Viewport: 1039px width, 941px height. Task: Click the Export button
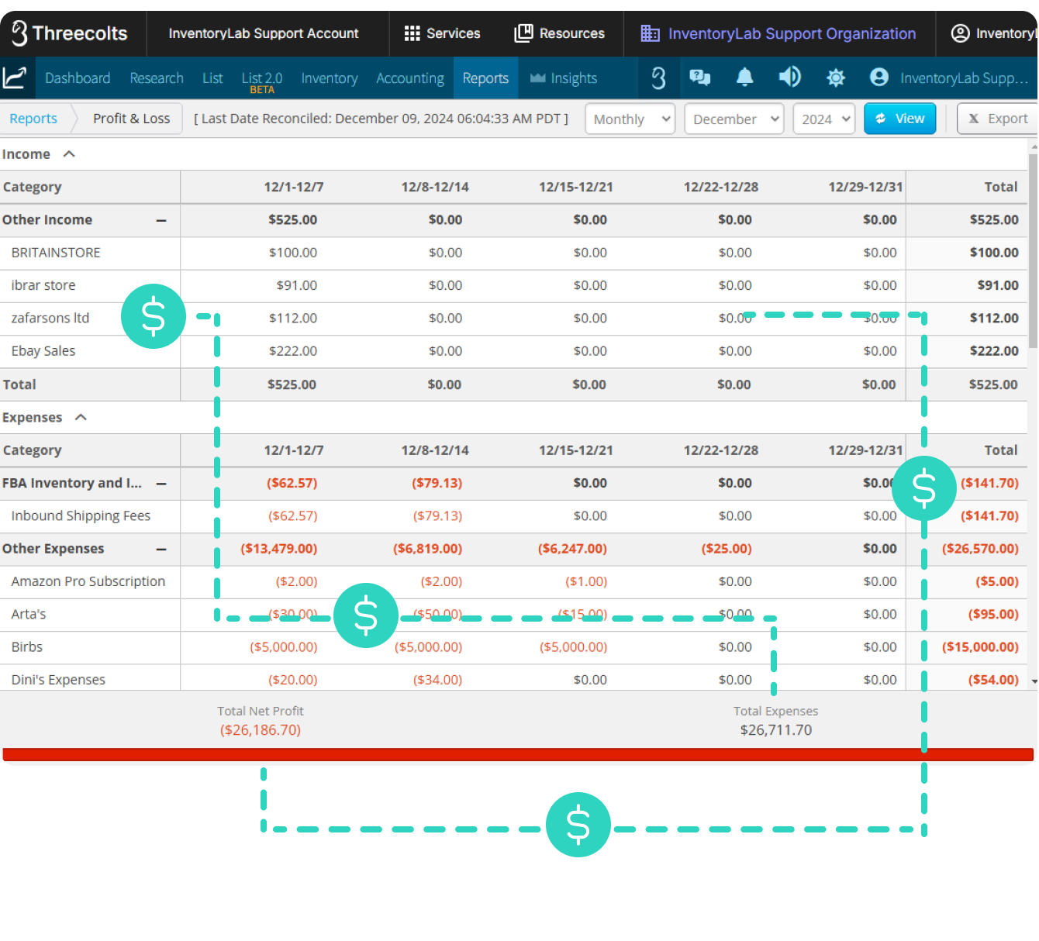click(x=998, y=119)
